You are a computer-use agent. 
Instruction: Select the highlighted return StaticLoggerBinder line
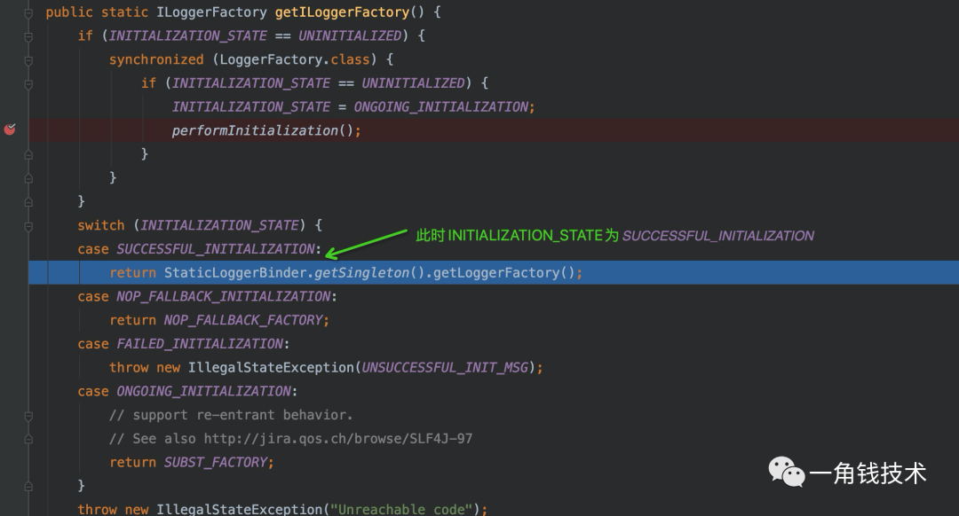tap(494, 272)
